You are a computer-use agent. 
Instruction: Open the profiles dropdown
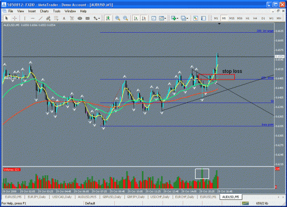(x=184, y=18)
